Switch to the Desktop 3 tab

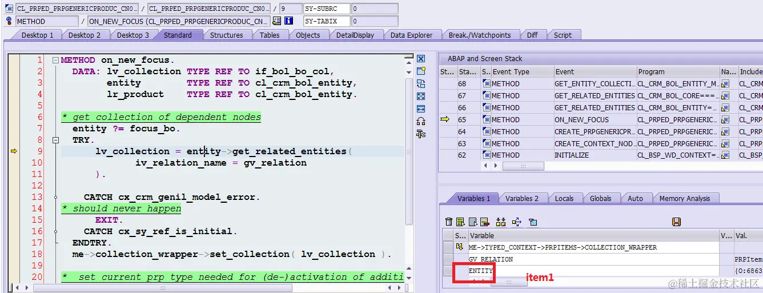[x=133, y=35]
